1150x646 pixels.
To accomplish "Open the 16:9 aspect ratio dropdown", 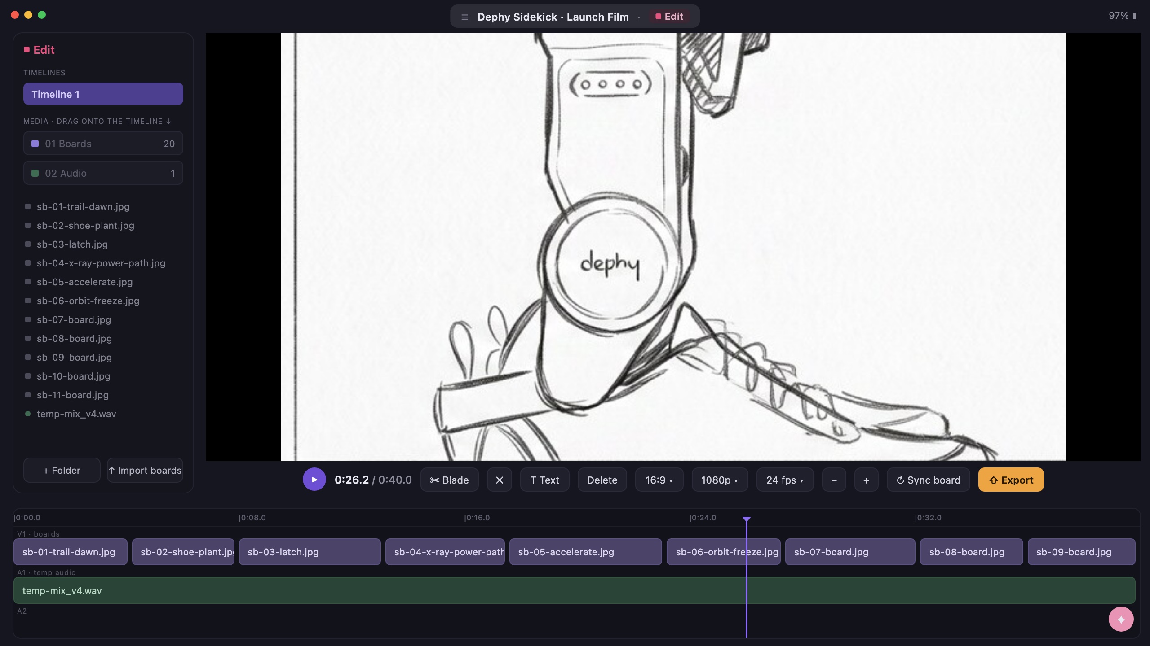I will 659,480.
